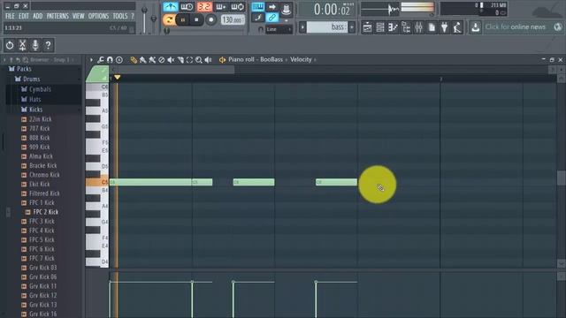Switch pattern/song mode toggle

pyautogui.click(x=169, y=19)
